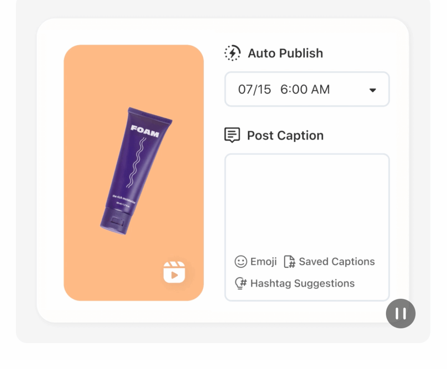Click the Post Caption heading text
Viewport: 447px width, 369px height.
[285, 135]
